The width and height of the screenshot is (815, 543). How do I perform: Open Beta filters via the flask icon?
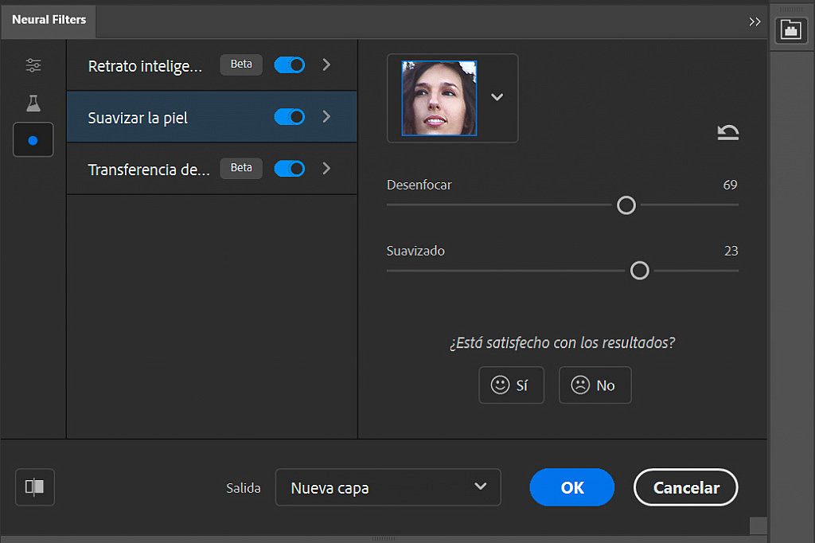pos(33,102)
